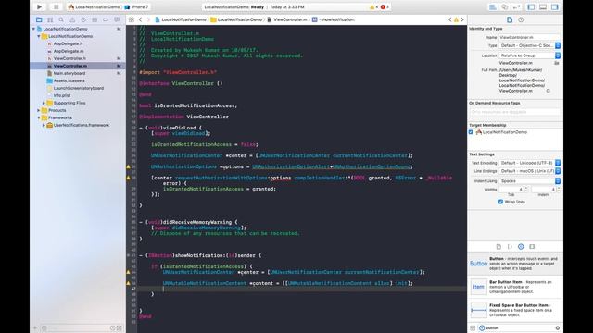
Task: Open the Line Endings dropdown
Action: (529, 171)
